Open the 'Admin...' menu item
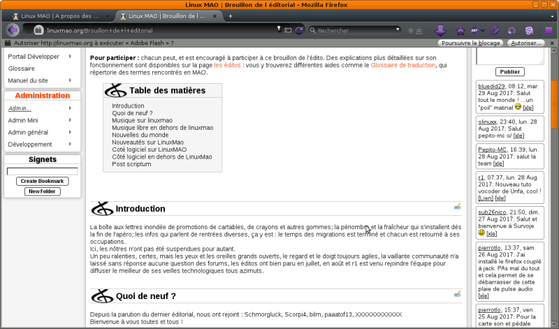Screen dimensions: 559x329 20,108
